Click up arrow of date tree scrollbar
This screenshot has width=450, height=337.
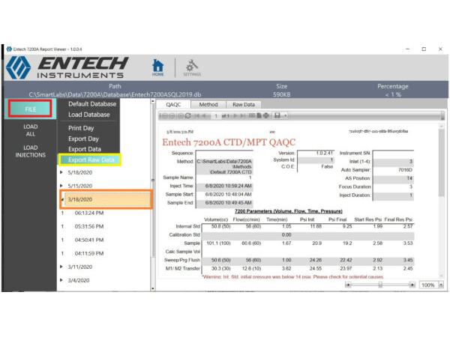pos(153,101)
